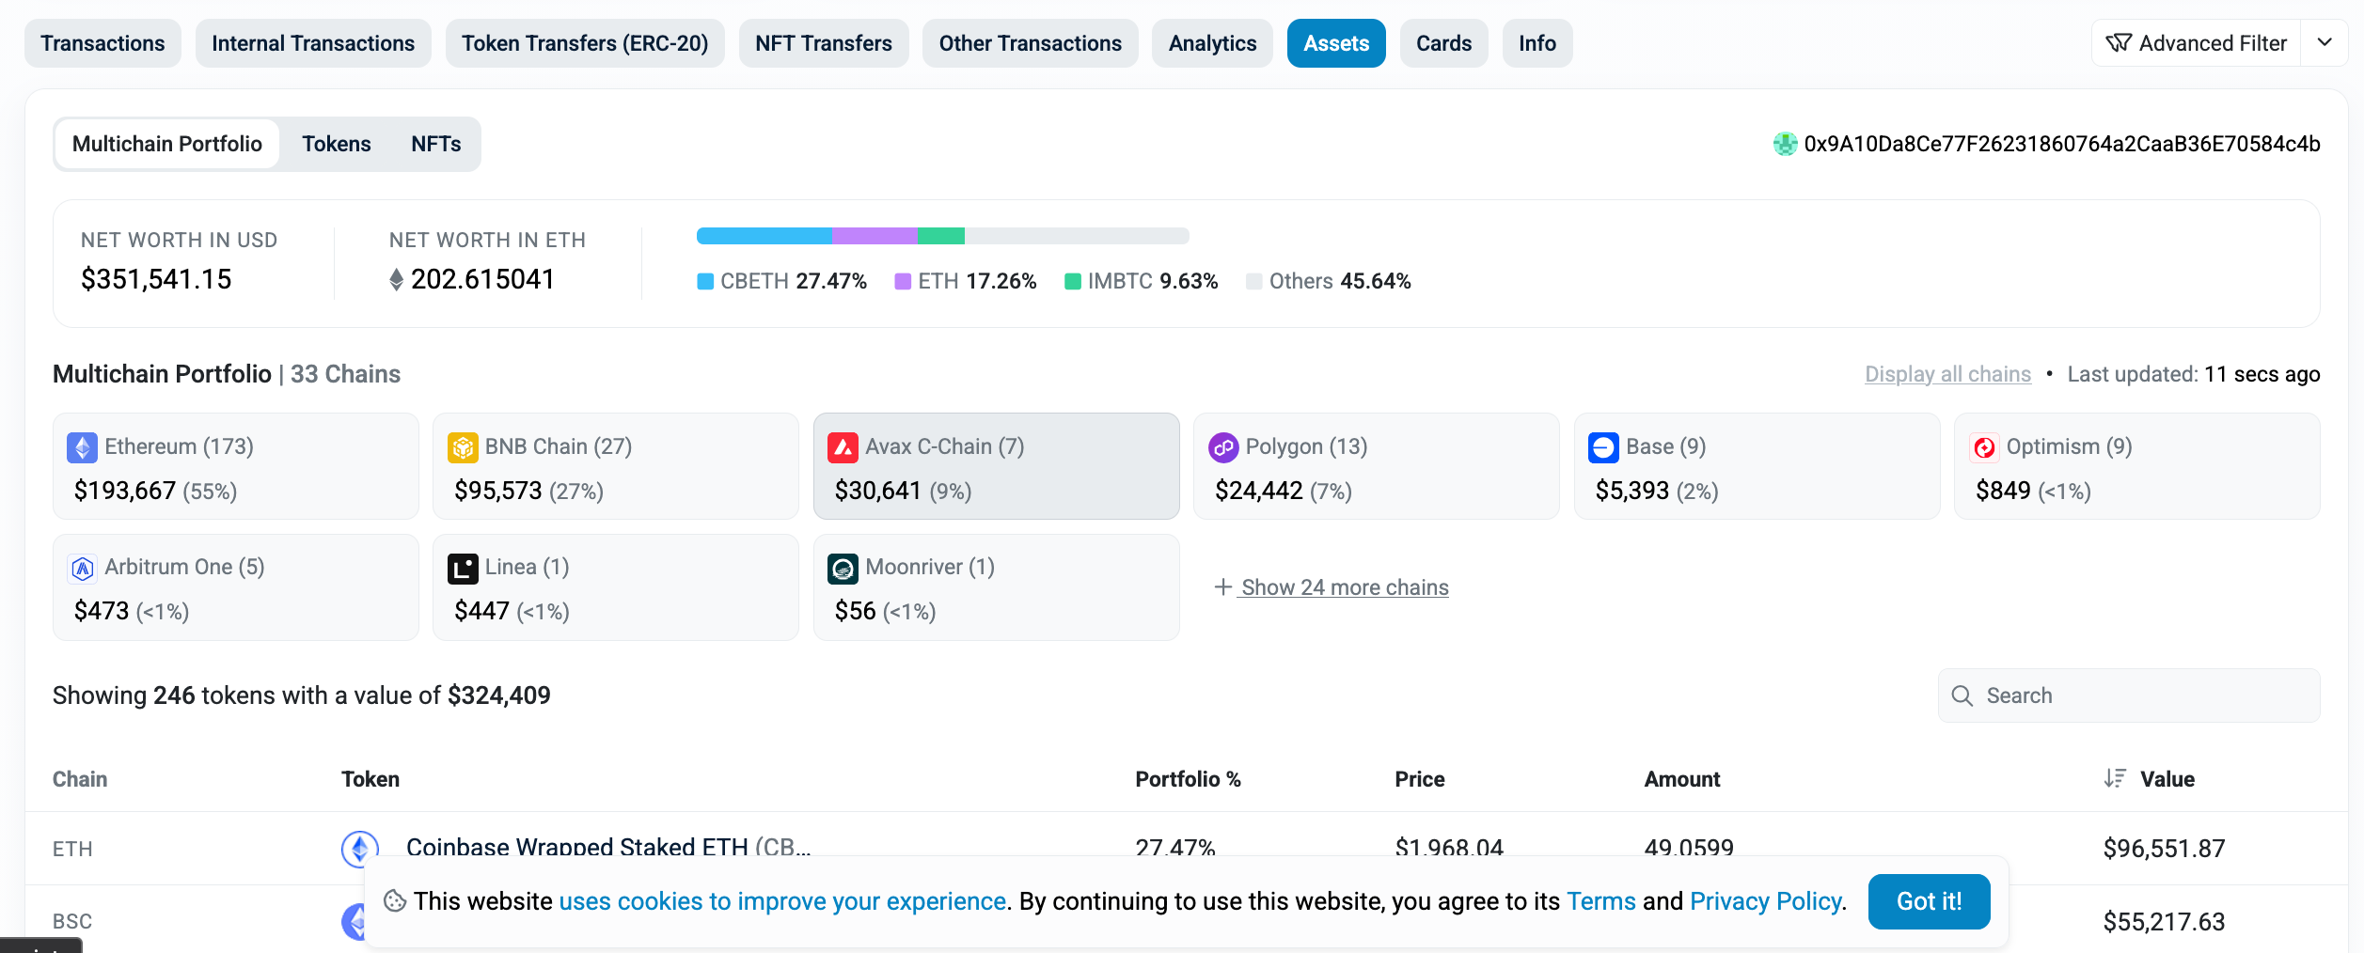Go to the NFT Transfers tab

(824, 43)
